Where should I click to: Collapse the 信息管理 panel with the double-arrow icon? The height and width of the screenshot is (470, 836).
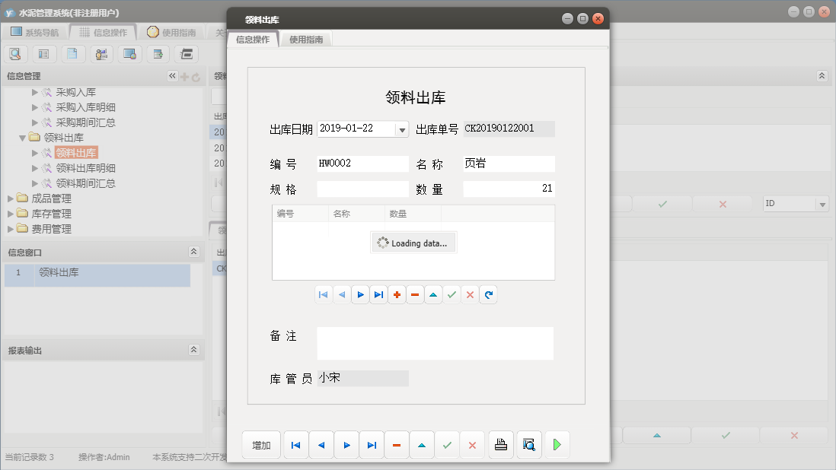coord(172,76)
